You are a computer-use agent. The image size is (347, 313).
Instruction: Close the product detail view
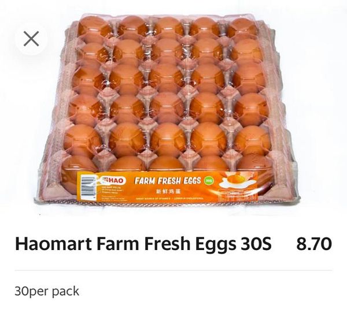coord(31,39)
